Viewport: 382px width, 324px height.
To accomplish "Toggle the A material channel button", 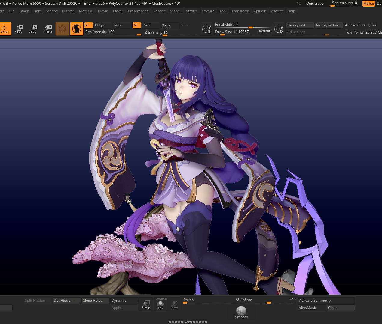I will pos(88,25).
